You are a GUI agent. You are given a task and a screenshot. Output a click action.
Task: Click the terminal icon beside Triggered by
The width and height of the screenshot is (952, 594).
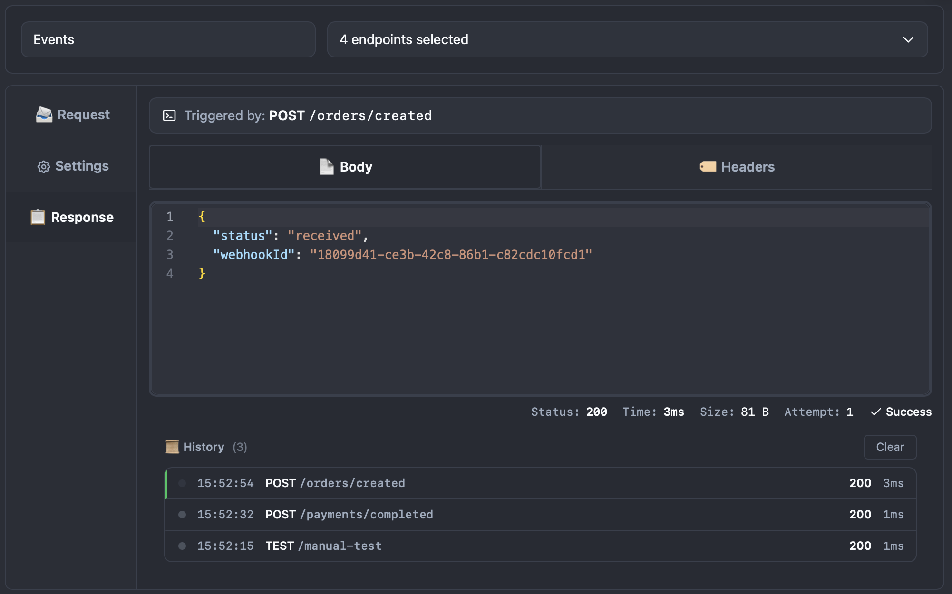coord(169,115)
